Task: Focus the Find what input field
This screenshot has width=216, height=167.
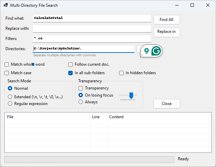Action: (x=92, y=18)
